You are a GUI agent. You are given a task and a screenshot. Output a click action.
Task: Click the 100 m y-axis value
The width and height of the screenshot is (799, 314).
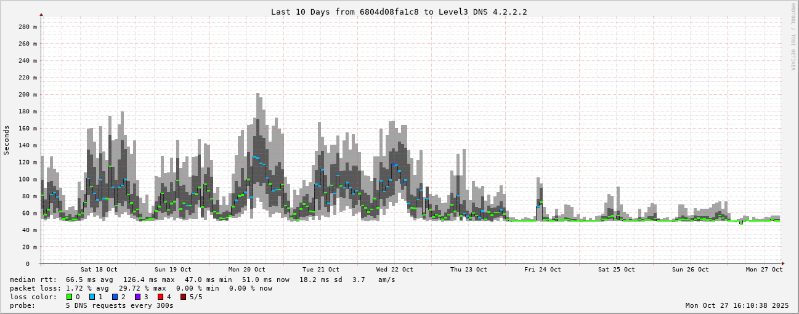click(28, 179)
